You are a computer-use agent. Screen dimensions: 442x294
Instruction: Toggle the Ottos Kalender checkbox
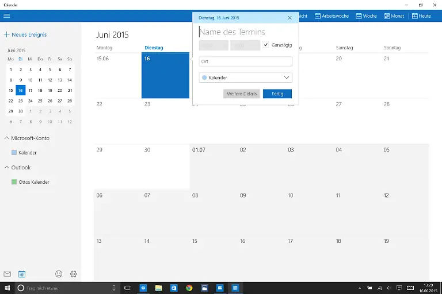(14, 182)
